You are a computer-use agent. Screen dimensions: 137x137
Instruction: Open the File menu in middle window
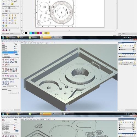tap(4, 41)
